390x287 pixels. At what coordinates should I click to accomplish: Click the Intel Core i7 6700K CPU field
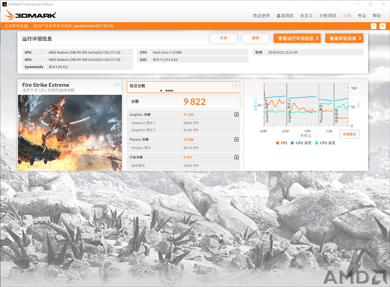tap(199, 52)
